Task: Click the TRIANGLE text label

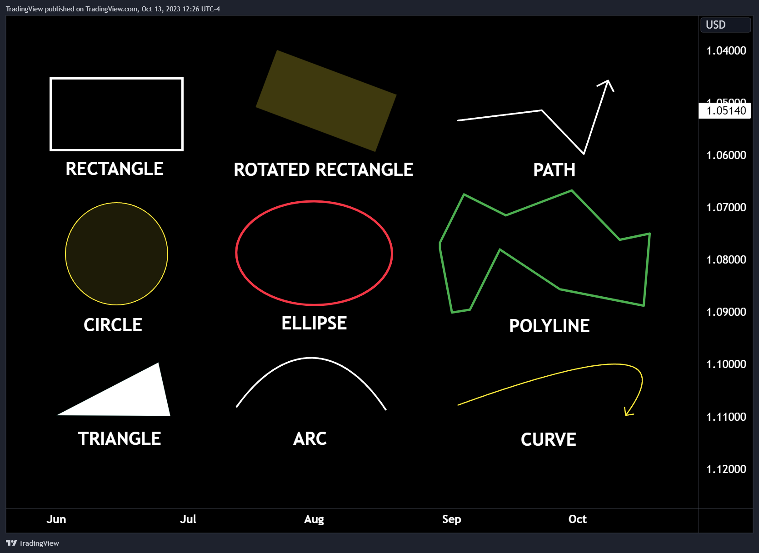Action: coord(119,438)
